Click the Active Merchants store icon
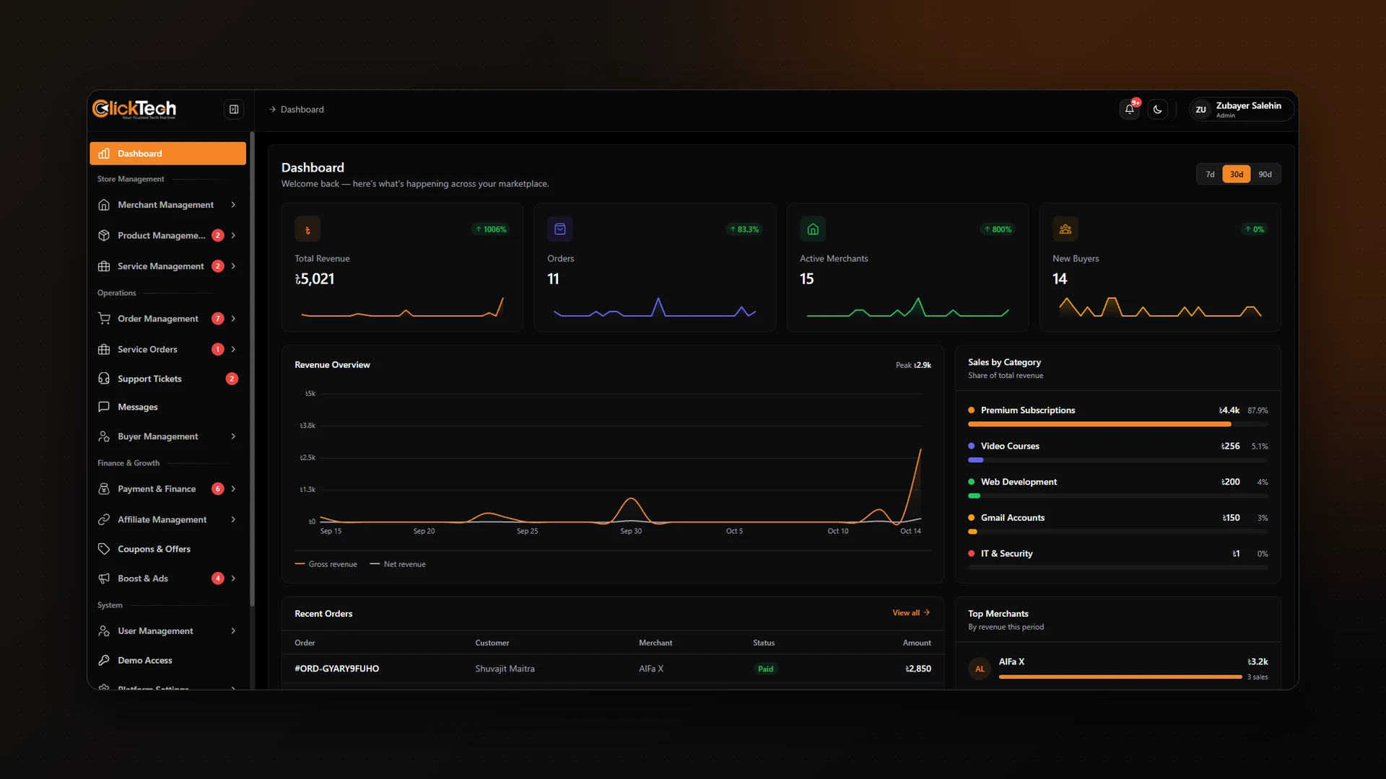The width and height of the screenshot is (1386, 779). click(813, 229)
